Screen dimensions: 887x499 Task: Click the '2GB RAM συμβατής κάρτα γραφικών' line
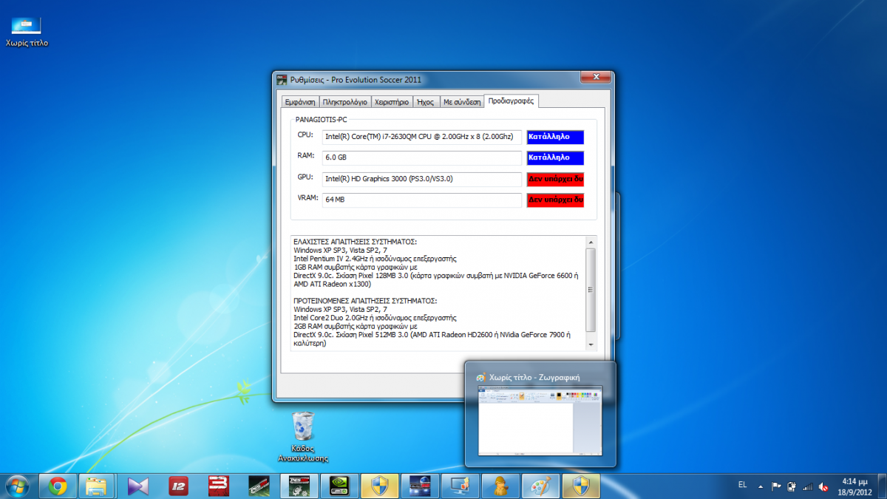[356, 327]
